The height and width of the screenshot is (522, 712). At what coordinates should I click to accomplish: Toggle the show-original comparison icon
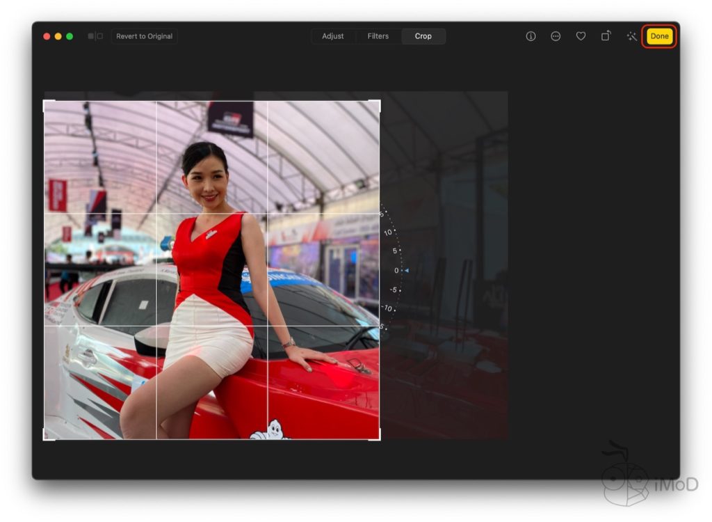[95, 36]
